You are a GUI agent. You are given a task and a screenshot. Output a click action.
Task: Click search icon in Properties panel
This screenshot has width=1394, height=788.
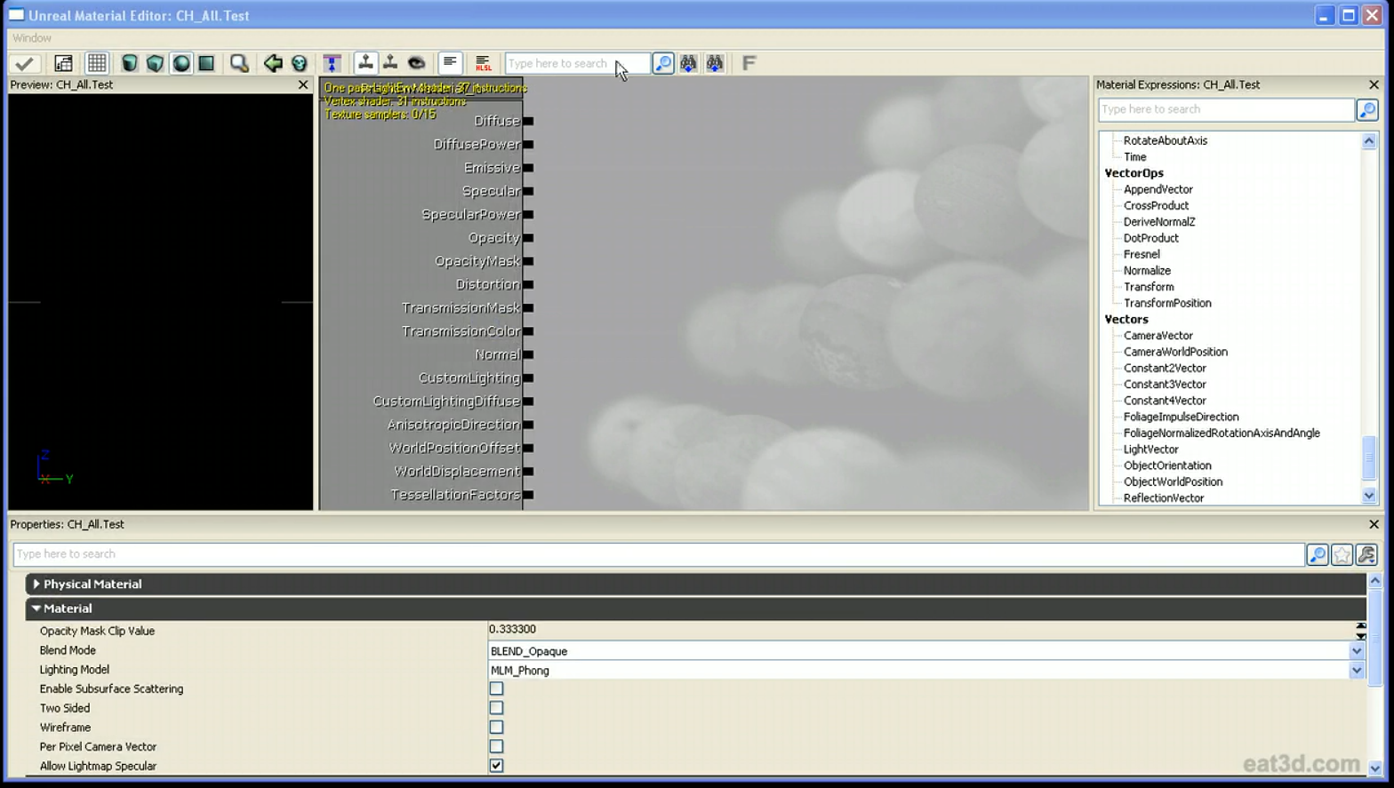1317,554
